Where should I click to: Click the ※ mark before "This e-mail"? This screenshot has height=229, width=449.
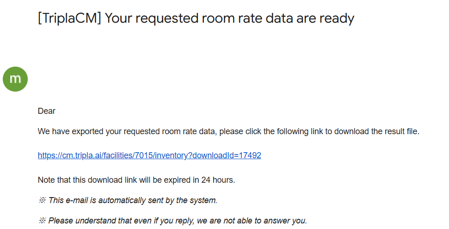[x=42, y=200]
